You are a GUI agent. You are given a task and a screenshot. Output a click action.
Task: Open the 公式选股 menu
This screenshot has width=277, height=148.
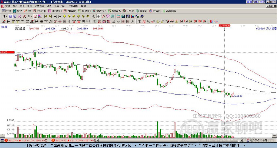click(x=39, y=6)
